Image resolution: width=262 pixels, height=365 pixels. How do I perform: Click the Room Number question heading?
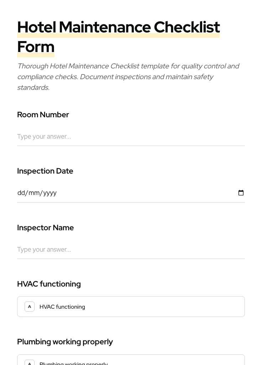coord(43,114)
